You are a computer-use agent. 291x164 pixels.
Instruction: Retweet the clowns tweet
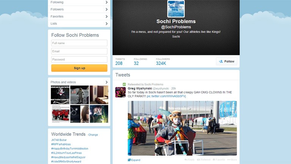coord(203,160)
